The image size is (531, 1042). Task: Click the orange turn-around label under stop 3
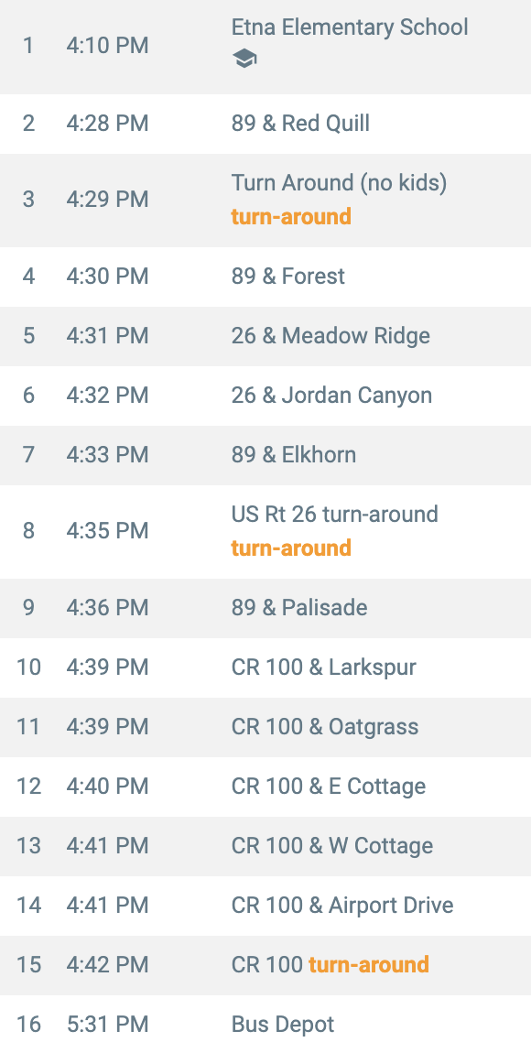291,217
